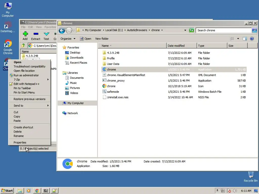Click the media player taskbar icon
The height and width of the screenshot is (194, 259).
(x=29, y=191)
